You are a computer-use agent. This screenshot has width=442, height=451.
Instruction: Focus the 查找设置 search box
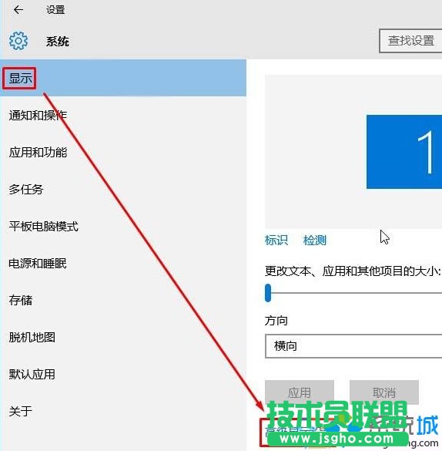[410, 41]
